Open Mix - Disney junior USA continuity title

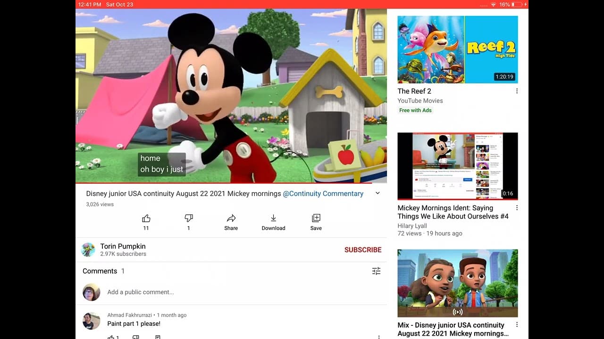click(x=453, y=329)
